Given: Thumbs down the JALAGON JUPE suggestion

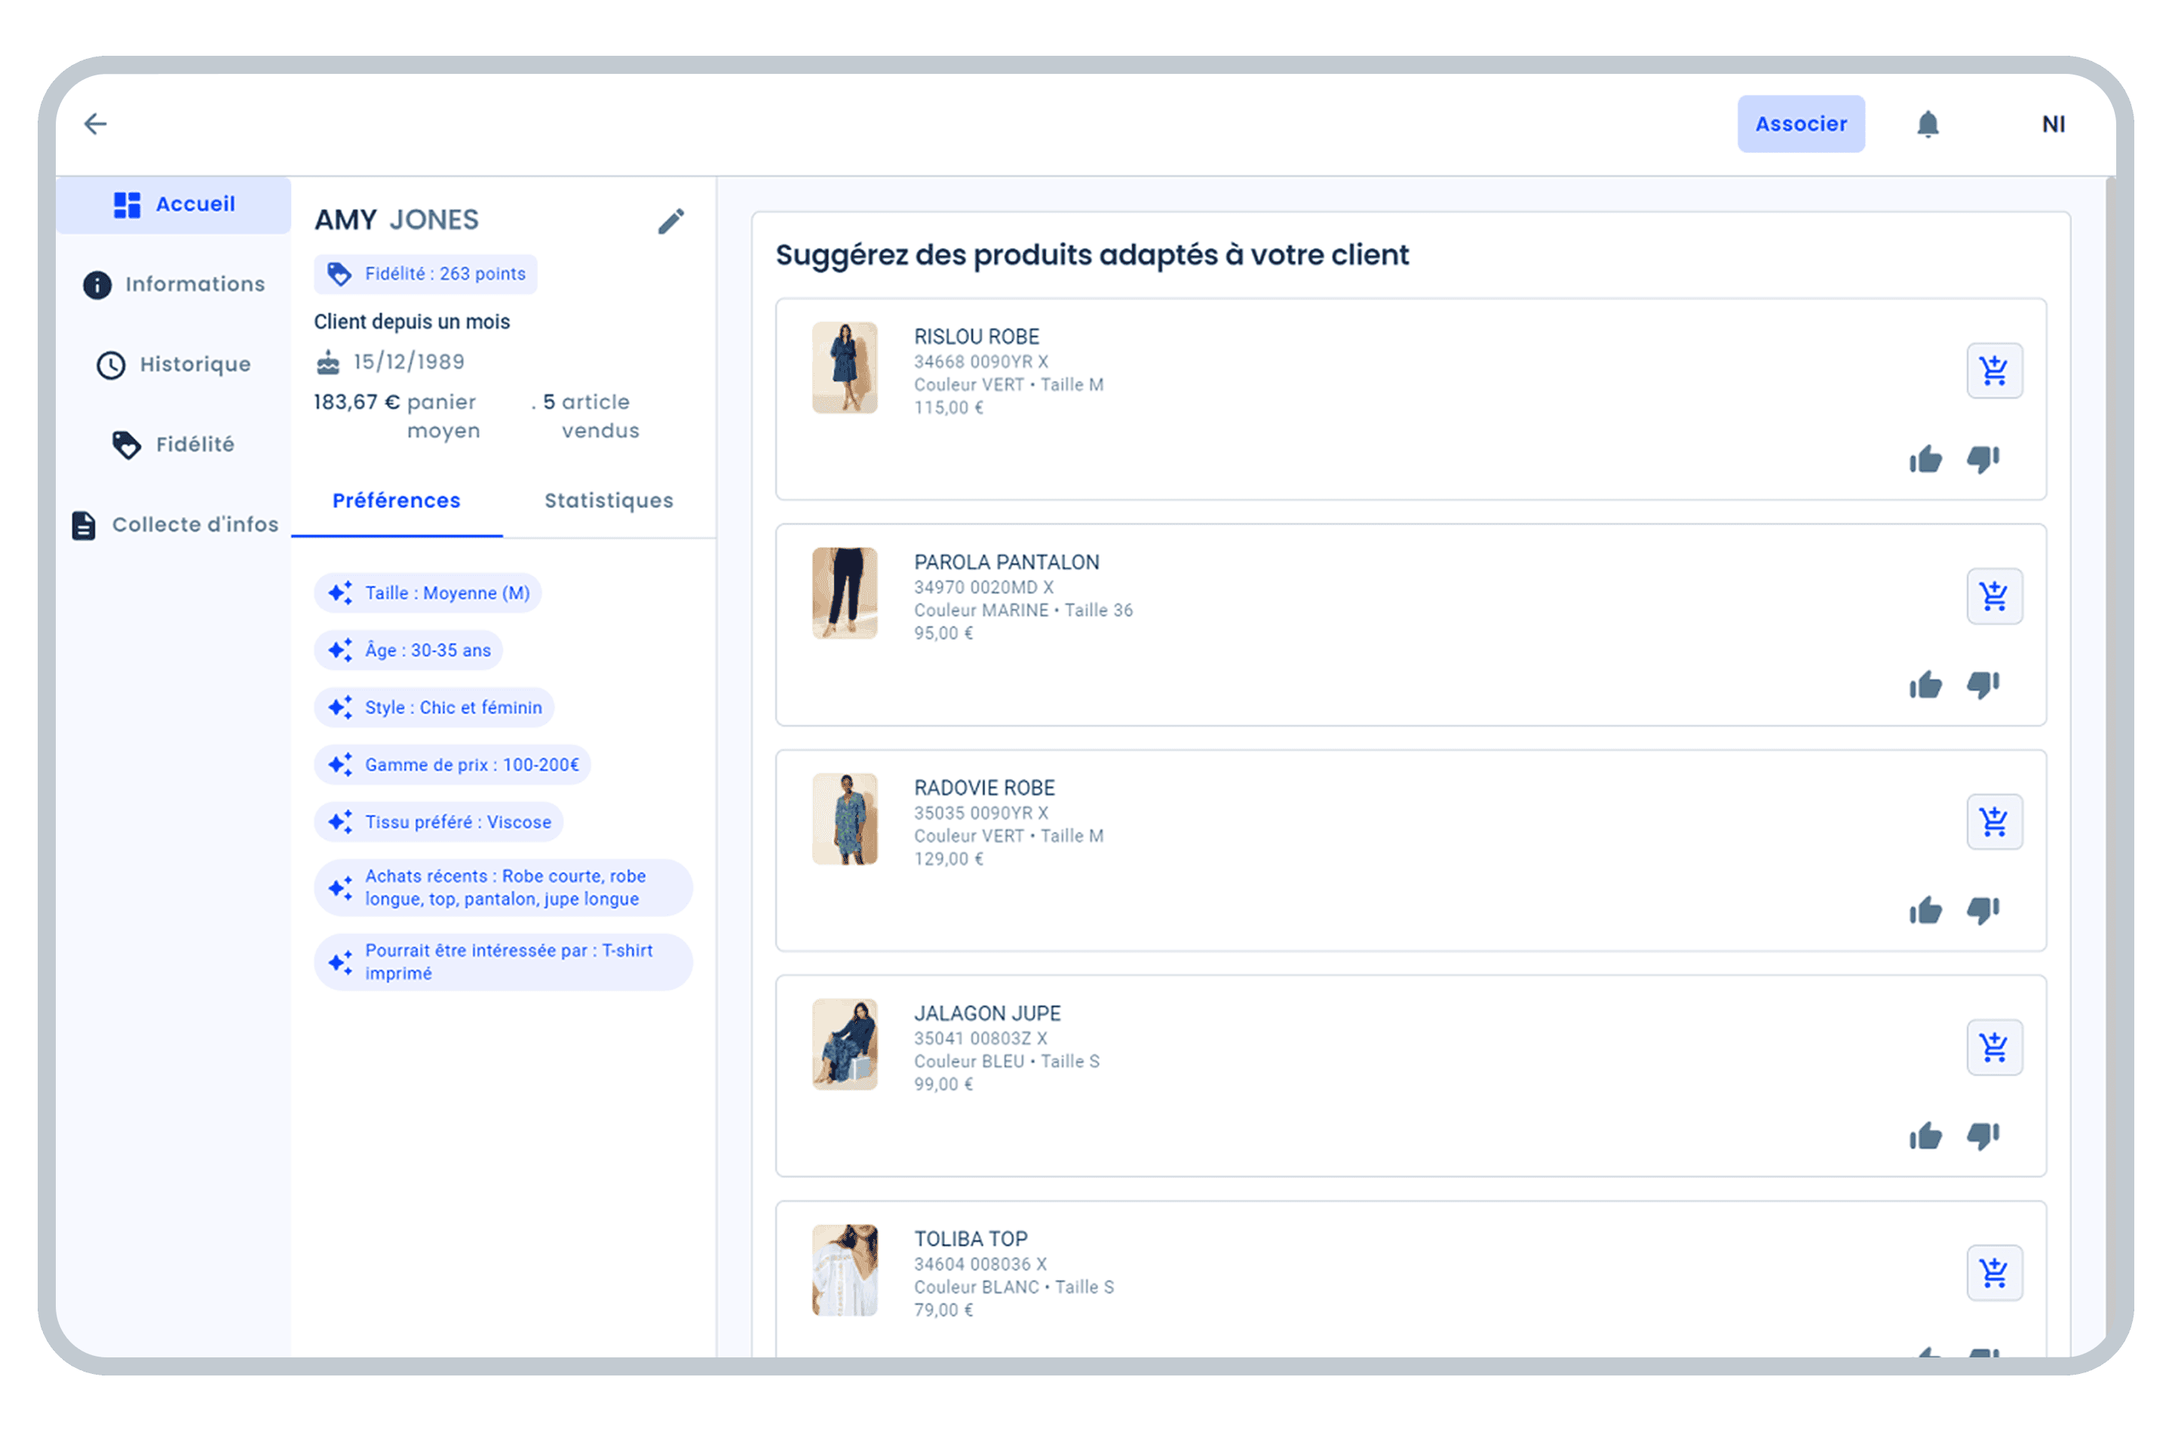Looking at the screenshot, I should [x=1982, y=1136].
